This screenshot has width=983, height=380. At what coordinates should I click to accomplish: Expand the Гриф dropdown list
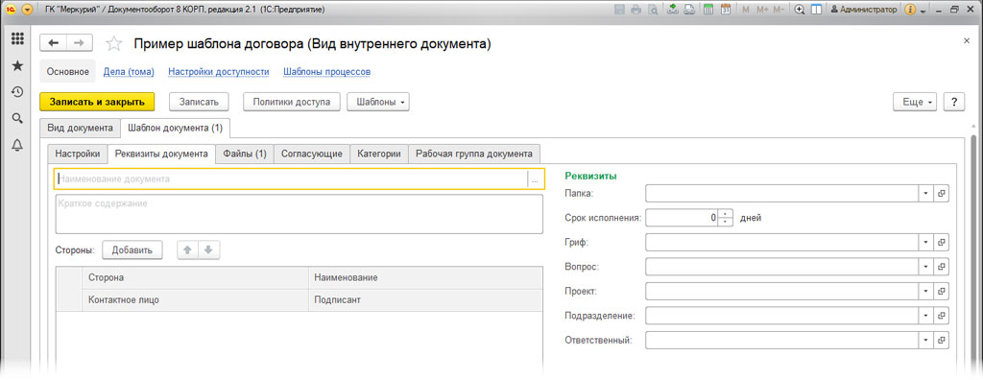pyautogui.click(x=926, y=242)
